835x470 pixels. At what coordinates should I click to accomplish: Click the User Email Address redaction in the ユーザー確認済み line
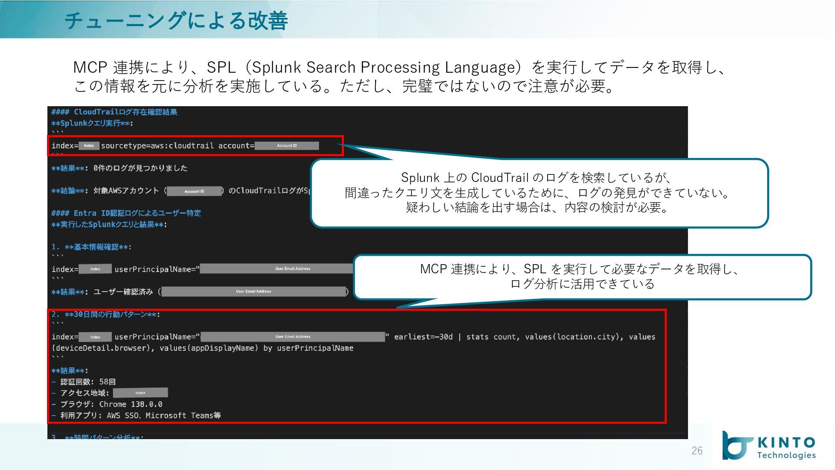[254, 292]
